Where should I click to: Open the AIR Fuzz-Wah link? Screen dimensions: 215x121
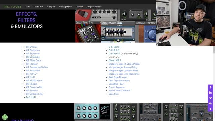33,71
